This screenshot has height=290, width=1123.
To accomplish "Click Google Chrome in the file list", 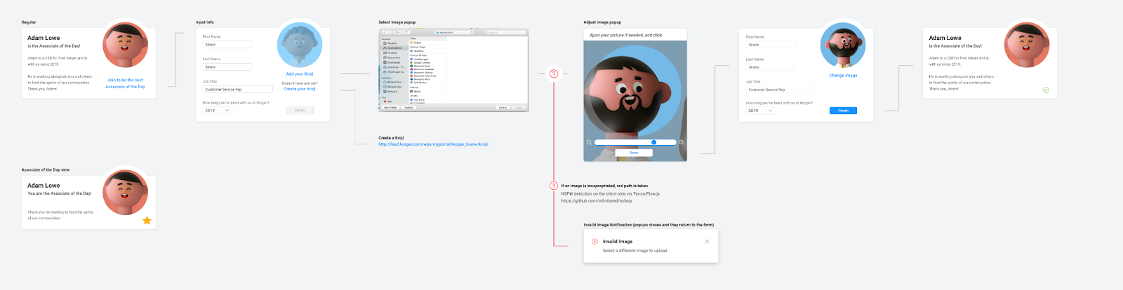I will click(420, 62).
